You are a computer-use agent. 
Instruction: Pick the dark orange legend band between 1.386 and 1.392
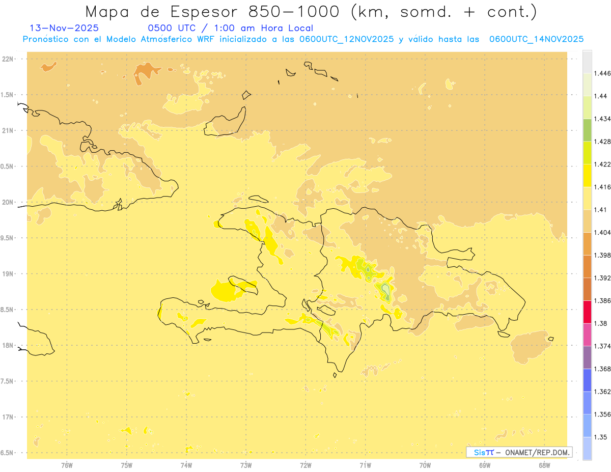click(x=587, y=289)
